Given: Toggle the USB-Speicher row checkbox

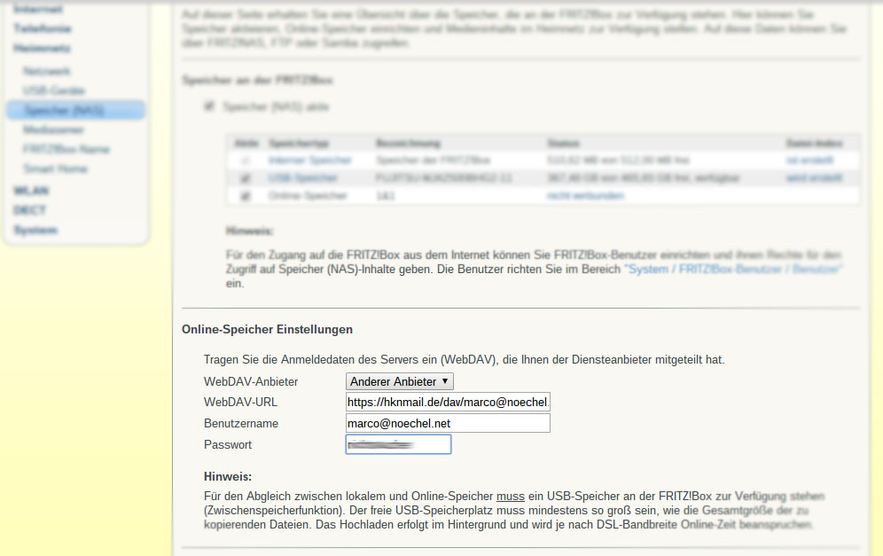Looking at the screenshot, I should pos(245,178).
